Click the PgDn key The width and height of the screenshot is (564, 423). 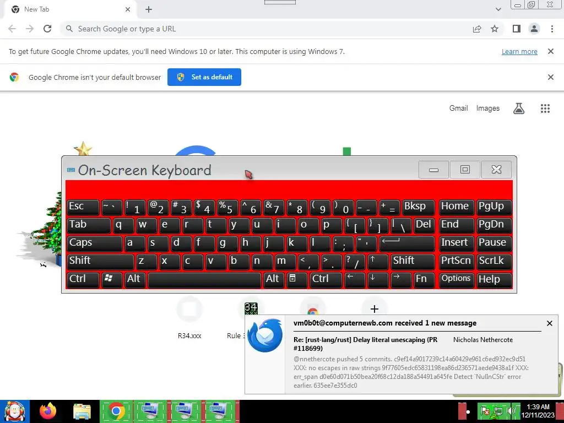point(495,225)
